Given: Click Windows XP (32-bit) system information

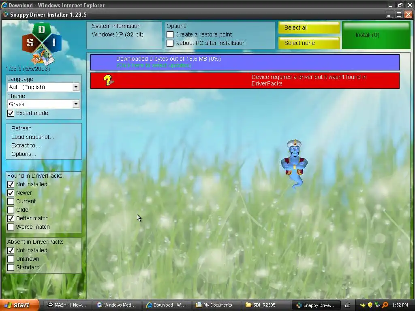Looking at the screenshot, I should click(118, 35).
